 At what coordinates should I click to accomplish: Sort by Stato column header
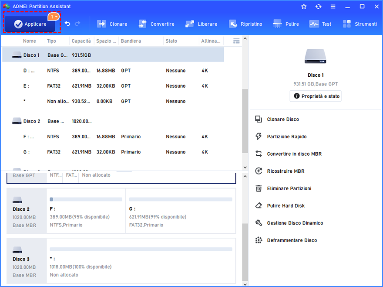(x=171, y=41)
